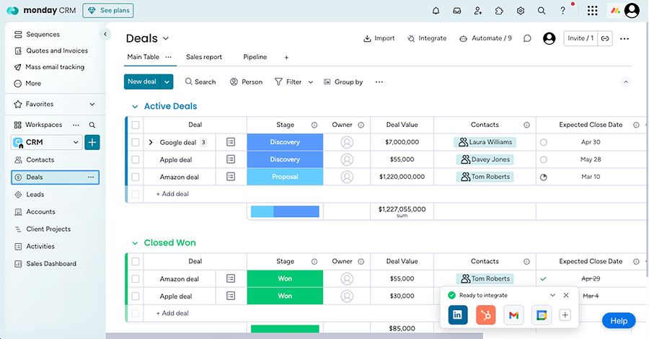Open the inbox tray icon
The image size is (649, 339).
pos(457,11)
